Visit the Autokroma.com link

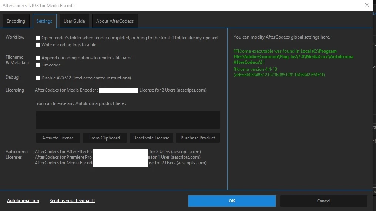point(23,201)
